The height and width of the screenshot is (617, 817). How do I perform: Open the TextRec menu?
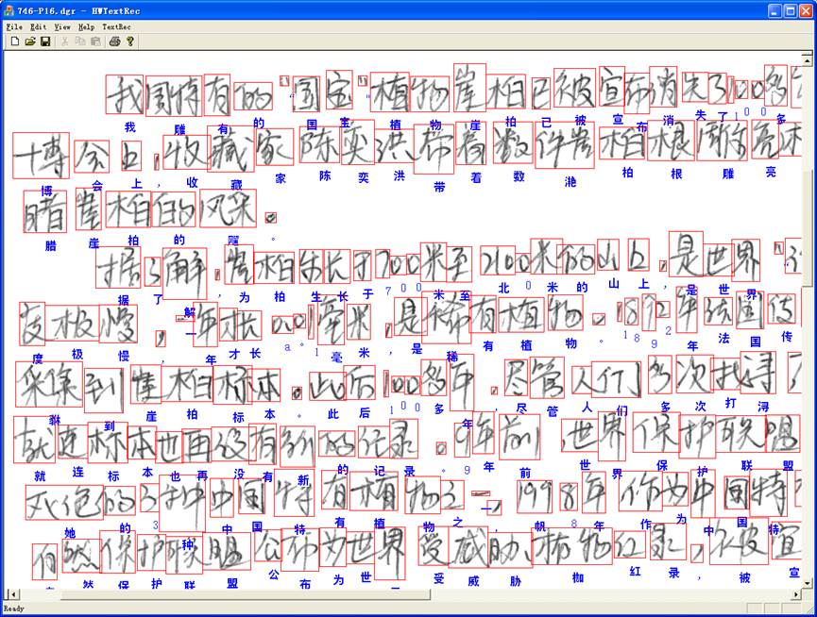(117, 27)
